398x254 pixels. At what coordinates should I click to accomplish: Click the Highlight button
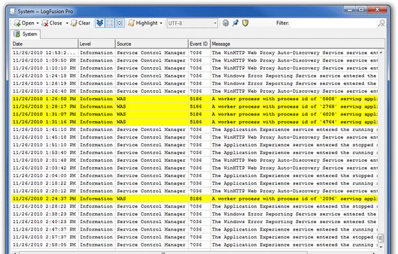(143, 23)
